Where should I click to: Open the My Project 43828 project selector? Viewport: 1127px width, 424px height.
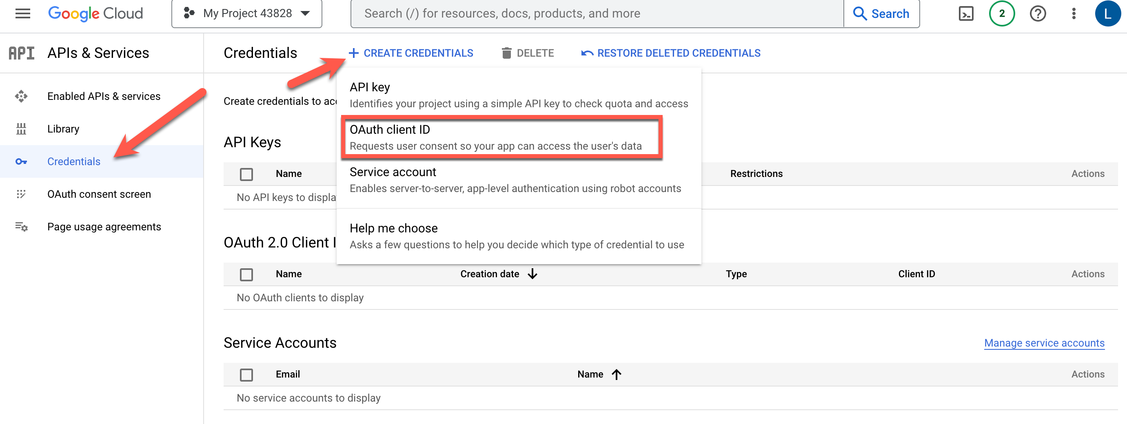pyautogui.click(x=247, y=13)
